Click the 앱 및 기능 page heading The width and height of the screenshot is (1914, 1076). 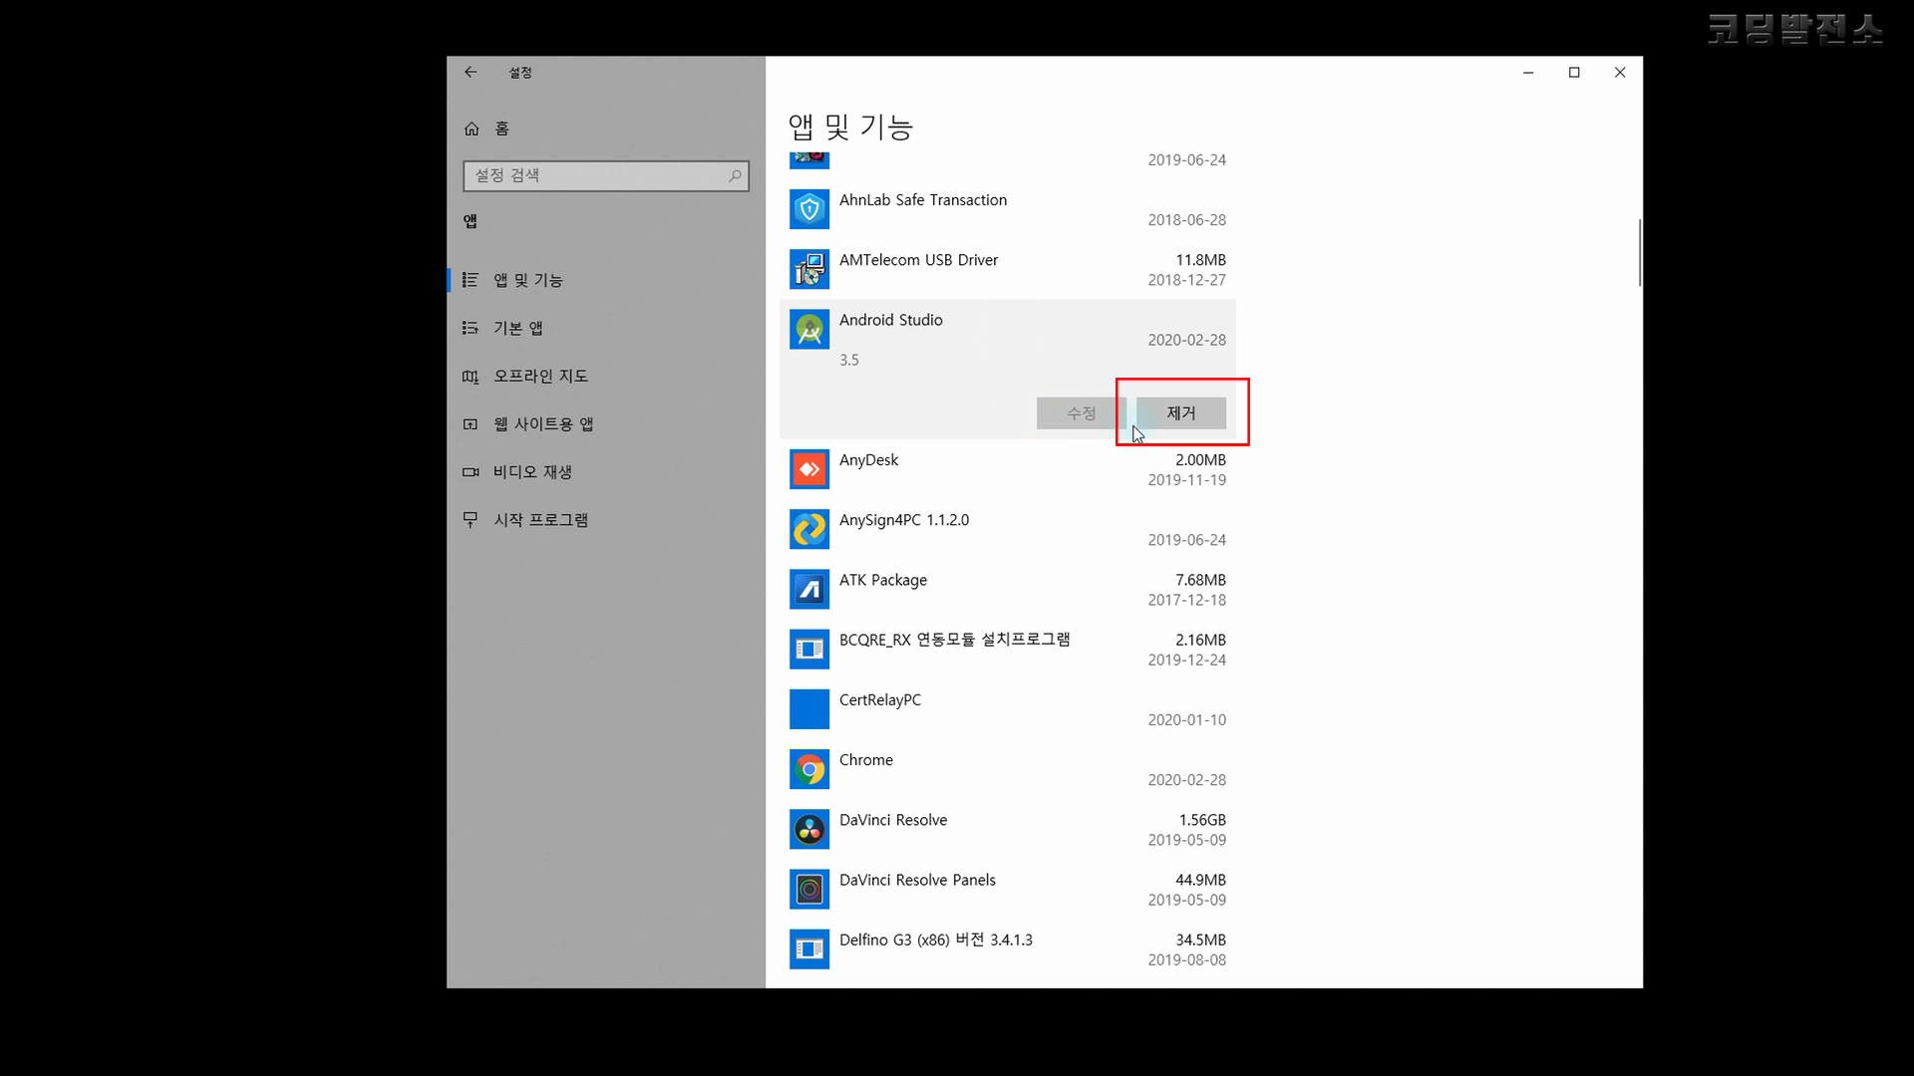click(850, 127)
